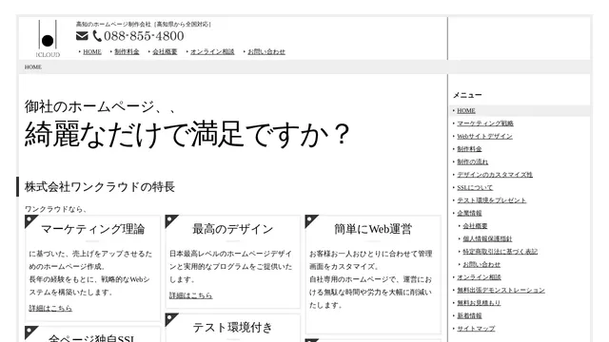Open 会社概要 in the header navigation
Screen dimensions: 609x342
[x=165, y=52]
